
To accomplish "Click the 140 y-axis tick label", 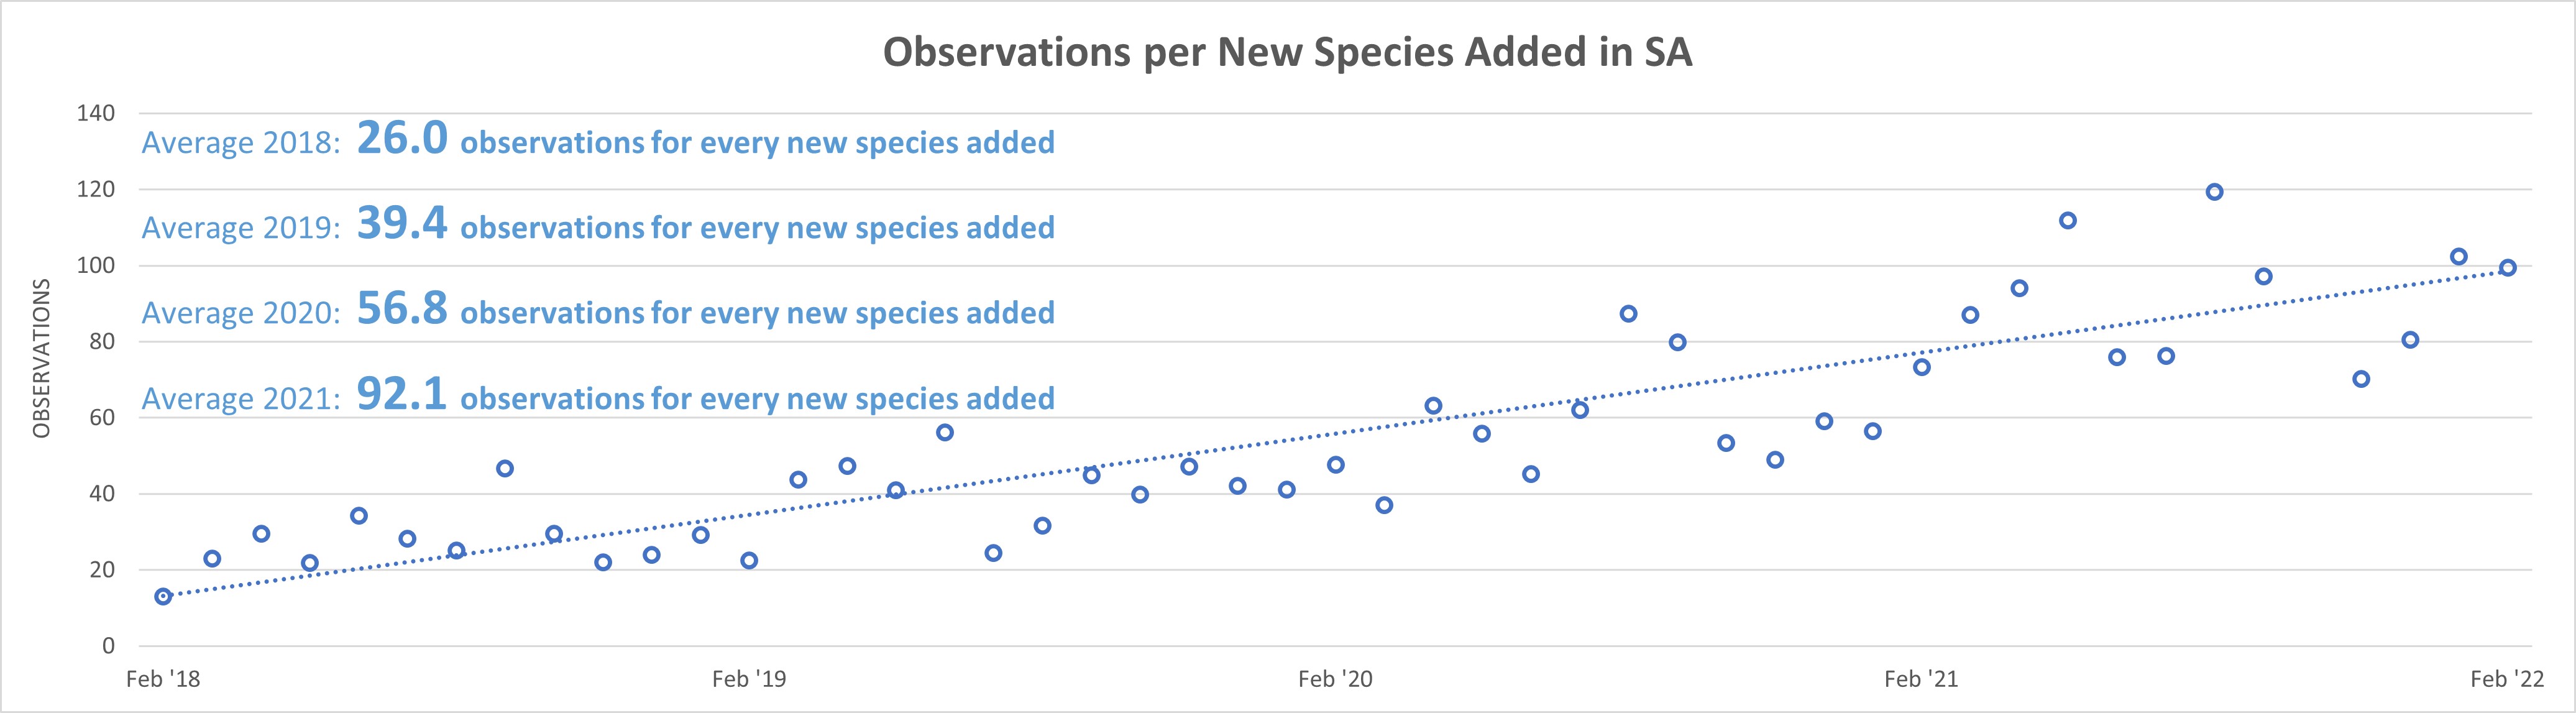I will (96, 113).
